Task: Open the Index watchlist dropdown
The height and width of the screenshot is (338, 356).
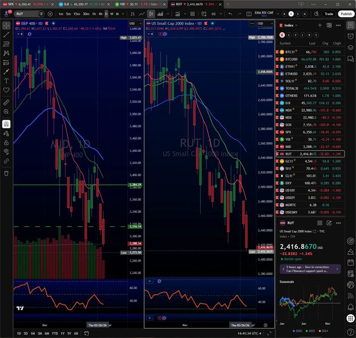Action: click(x=291, y=25)
